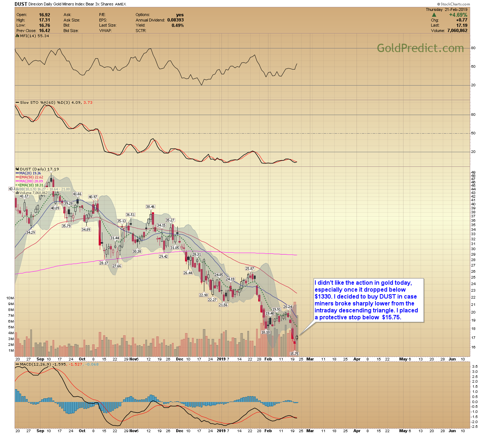
Task: Click the Last price 17.19 in the header
Action: (x=462, y=25)
